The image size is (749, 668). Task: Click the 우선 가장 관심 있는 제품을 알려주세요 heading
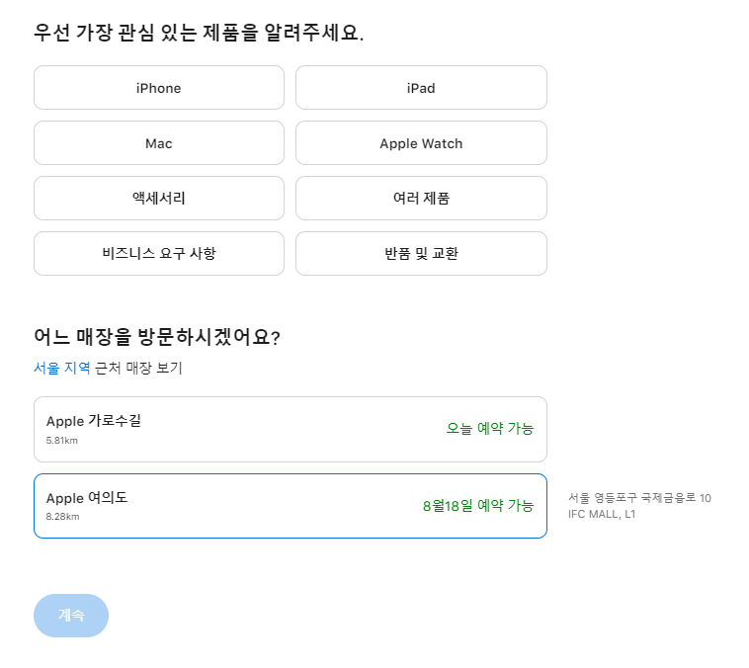coord(199,33)
